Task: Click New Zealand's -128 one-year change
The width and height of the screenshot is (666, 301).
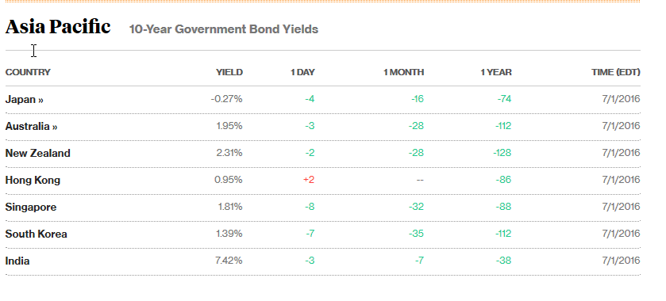Action: pyautogui.click(x=502, y=153)
